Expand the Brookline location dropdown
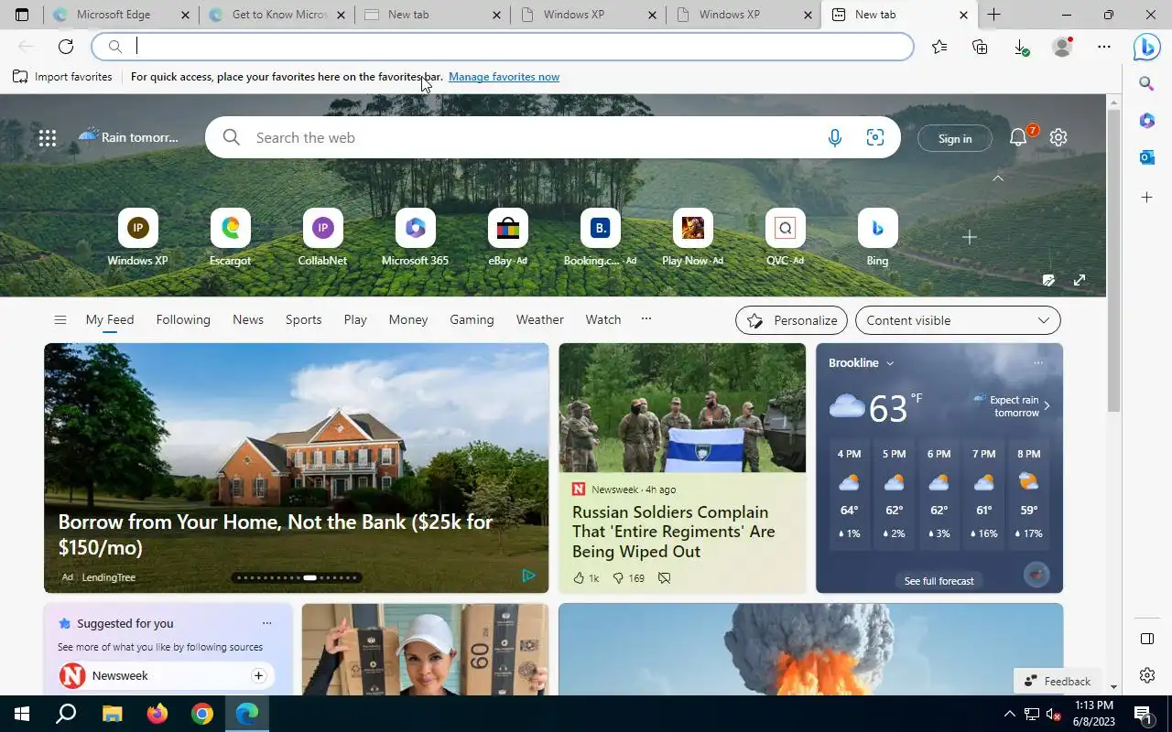Image resolution: width=1172 pixels, height=732 pixels. coord(889,363)
